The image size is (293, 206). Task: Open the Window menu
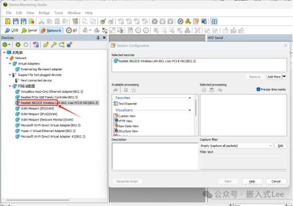74,13
